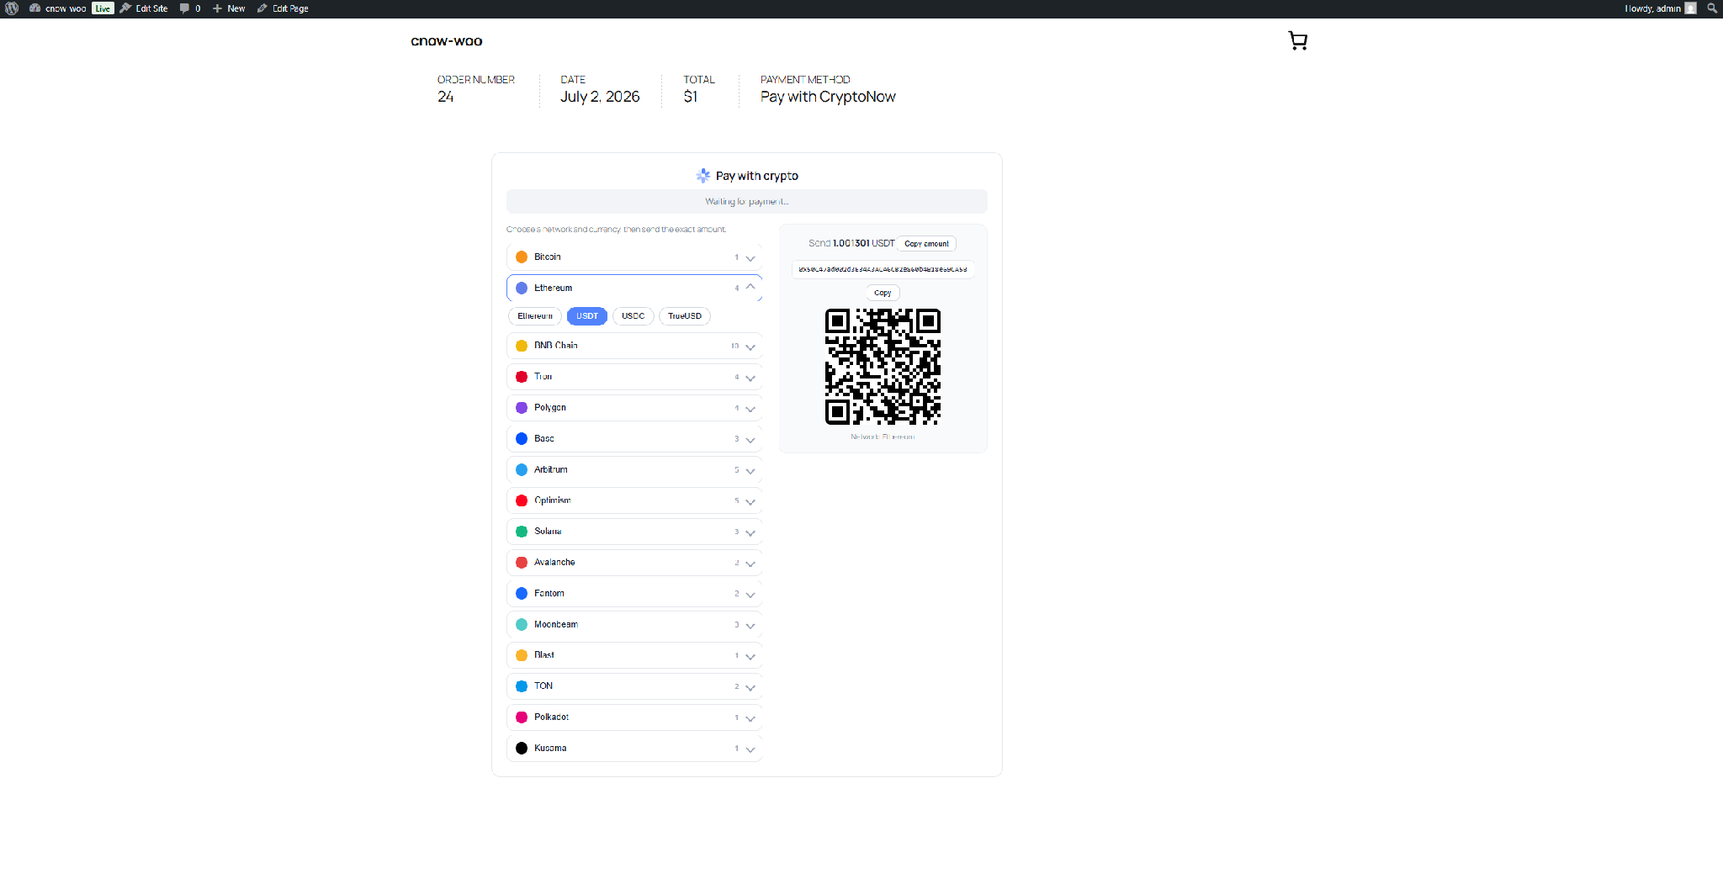Open the cnow-woo site menu
1723x884 pixels.
tap(58, 8)
